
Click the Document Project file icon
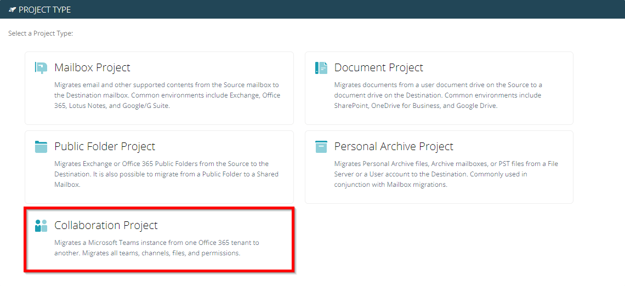point(321,68)
